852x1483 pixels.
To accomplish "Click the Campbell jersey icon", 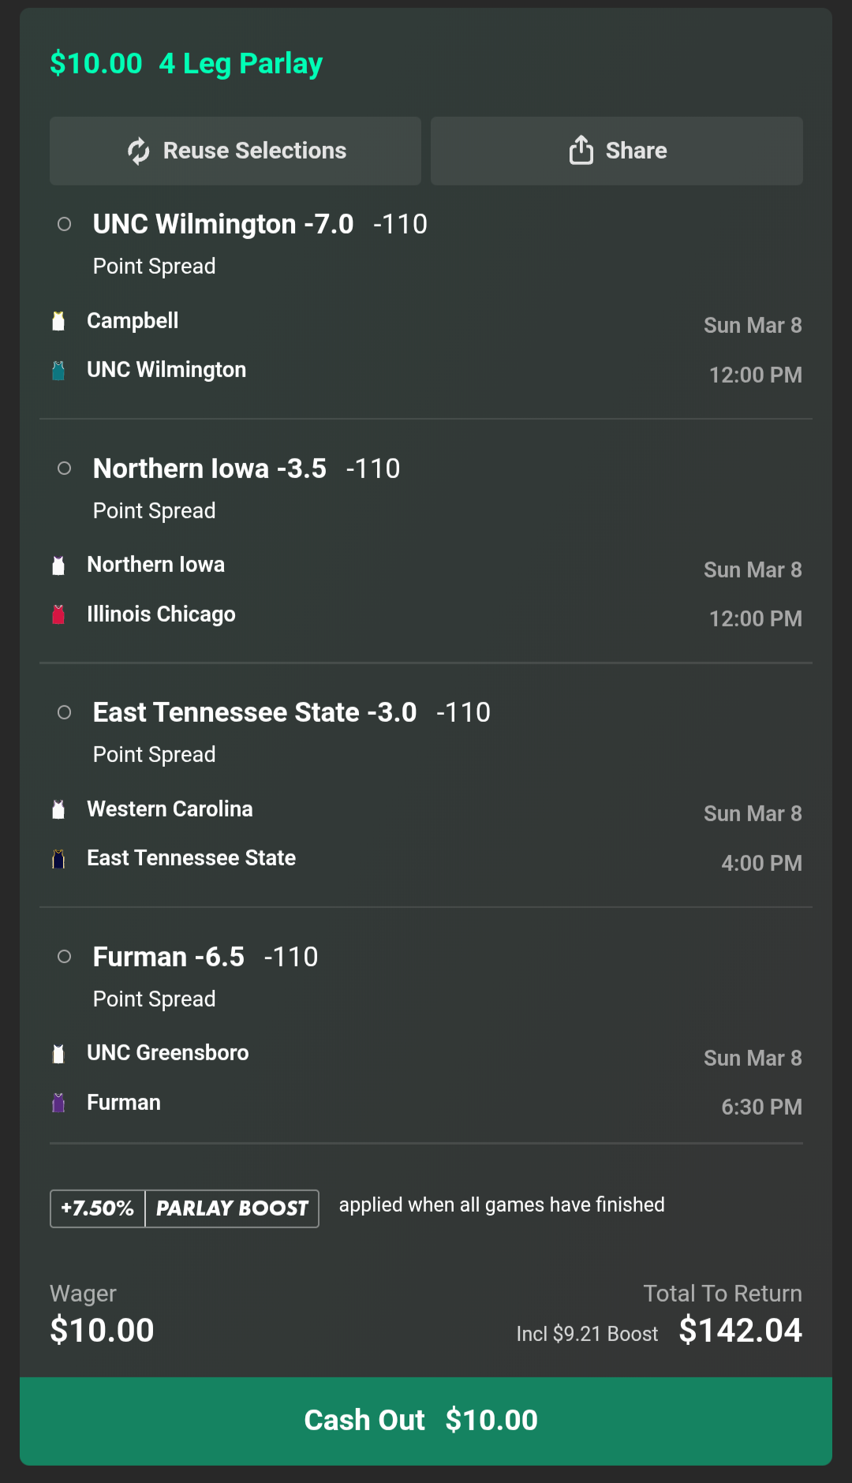I will coord(58,321).
